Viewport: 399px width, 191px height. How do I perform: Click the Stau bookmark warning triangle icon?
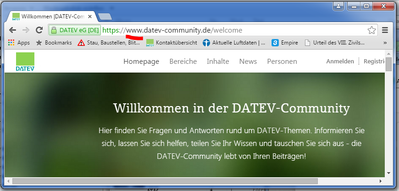click(x=81, y=43)
